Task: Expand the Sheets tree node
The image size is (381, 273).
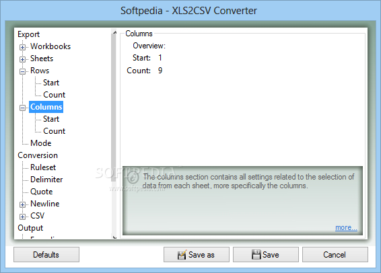Action: 22,59
